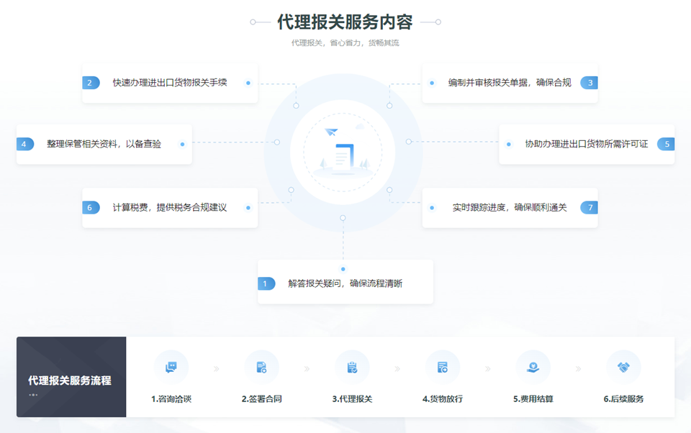The image size is (691, 433).
Task: Click the contract document icon for 签署合同
Action: pos(261,368)
